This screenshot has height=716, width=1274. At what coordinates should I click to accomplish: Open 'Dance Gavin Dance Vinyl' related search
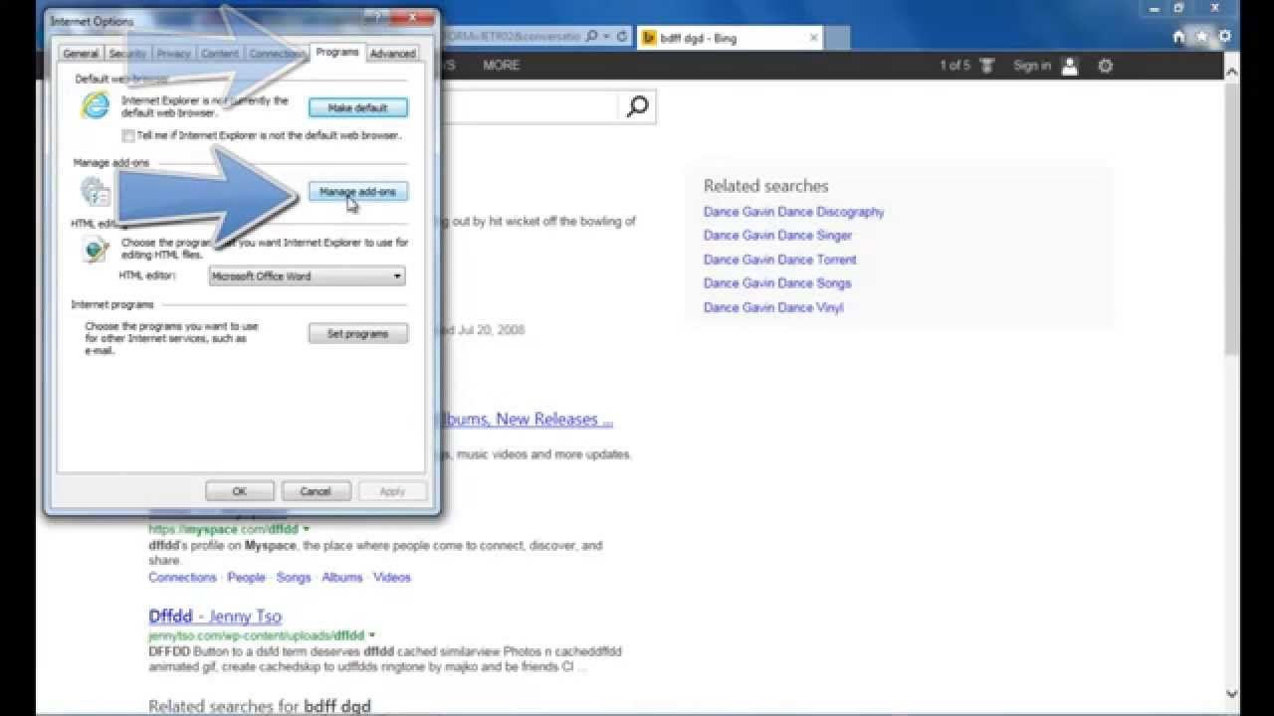click(773, 307)
